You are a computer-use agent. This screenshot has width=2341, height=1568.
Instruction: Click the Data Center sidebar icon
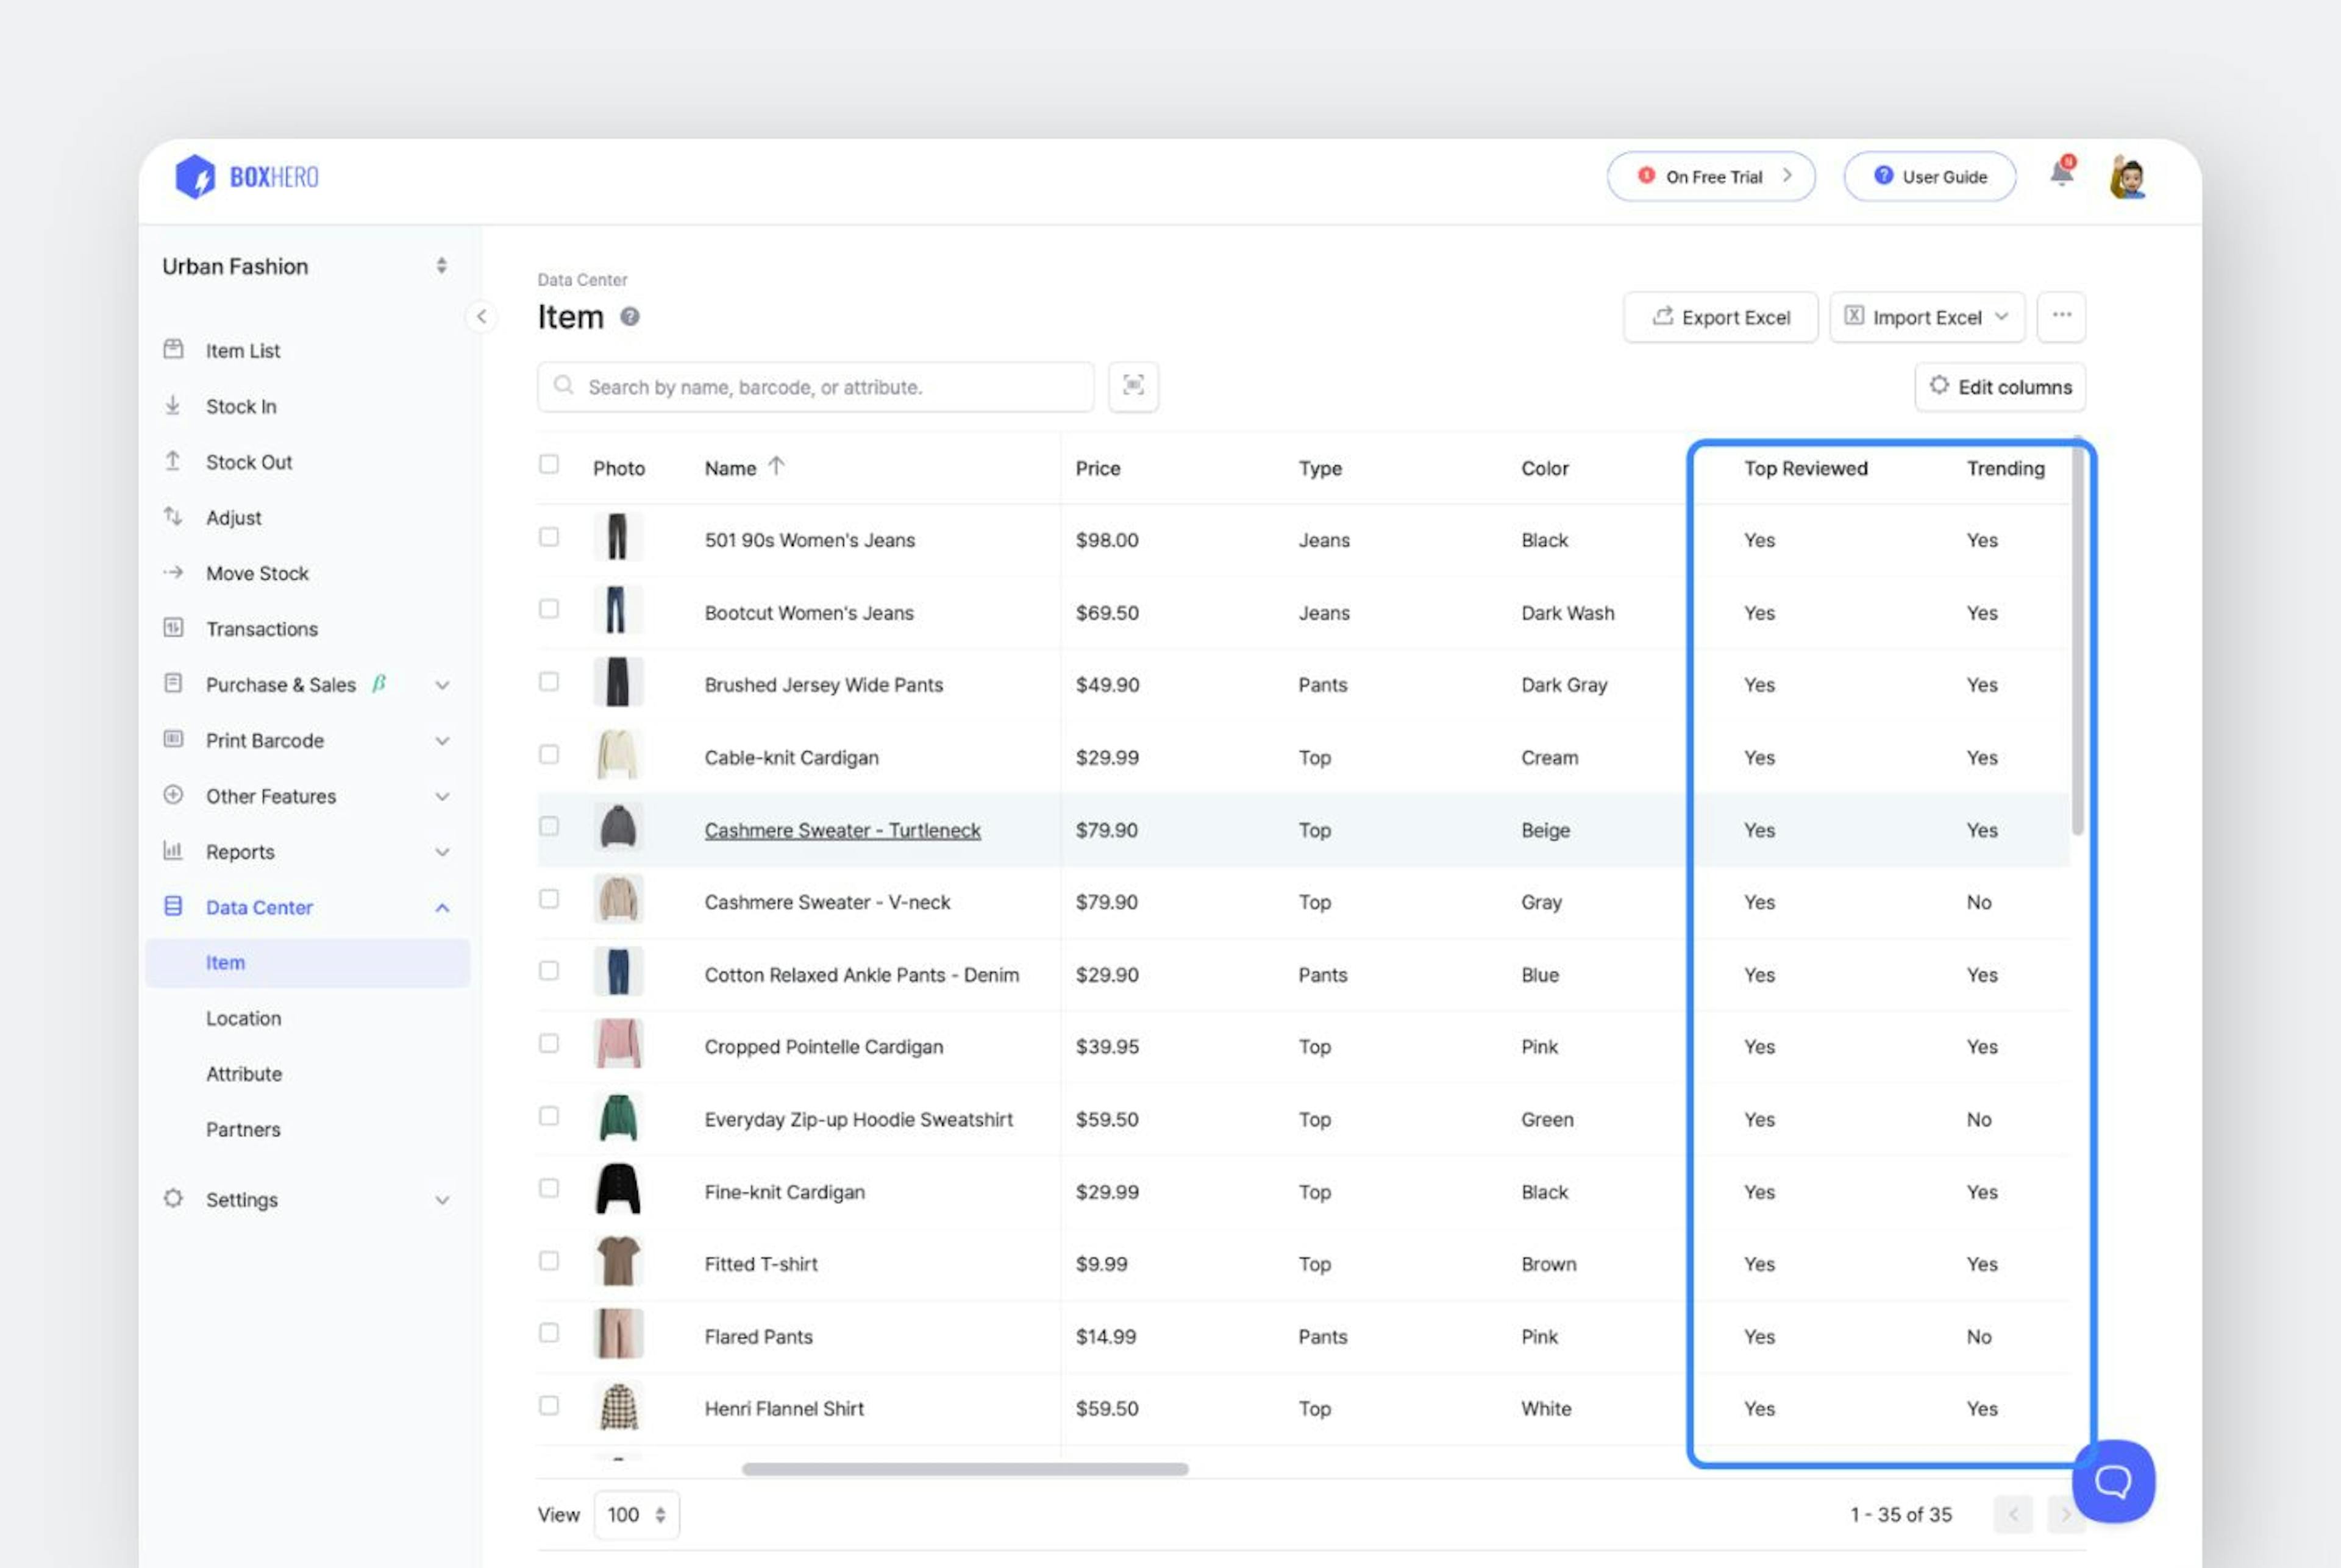pyautogui.click(x=173, y=906)
